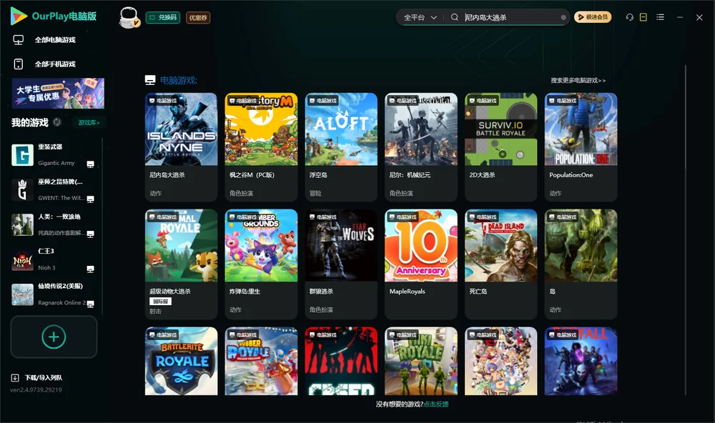Viewport: 715px width, 423px height.
Task: Open the 超级动物大逃杀 game card
Action: click(181, 264)
